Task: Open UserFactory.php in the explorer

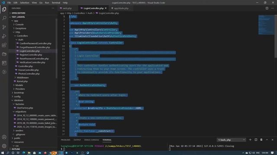Action: tap(25, 108)
